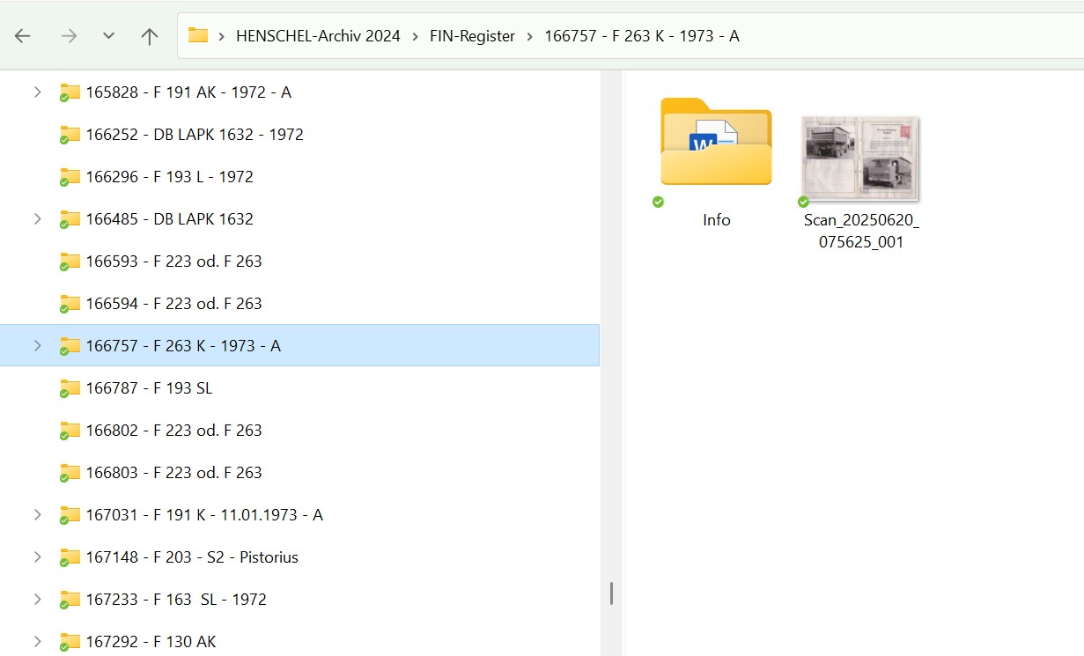Viewport: 1084px width, 656px height.
Task: Go to FIN-Register in breadcrumb path
Action: [x=472, y=36]
